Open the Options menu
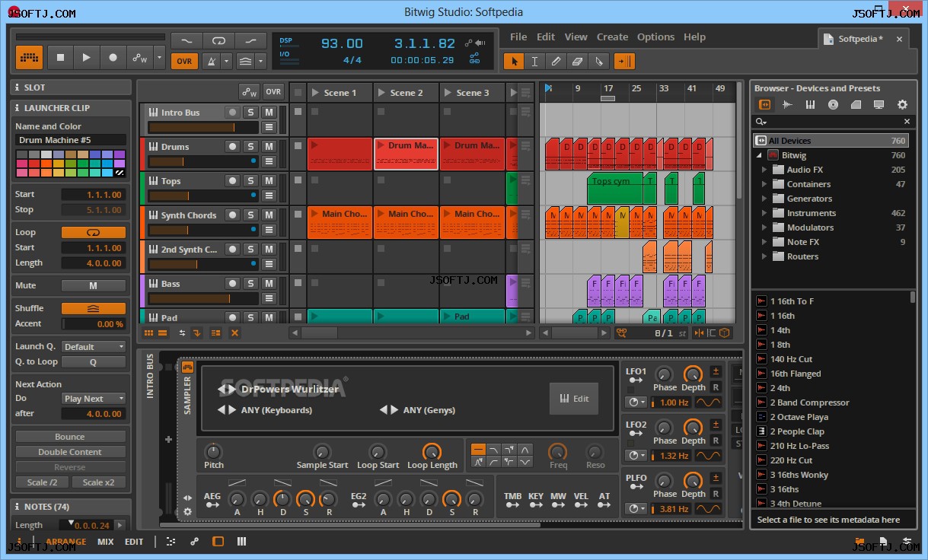Screen dimensions: 928x560 (655, 37)
